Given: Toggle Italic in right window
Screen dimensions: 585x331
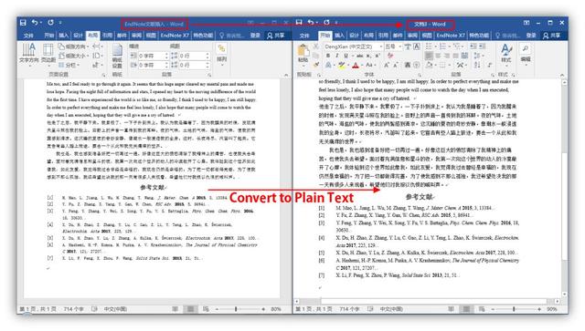Looking at the screenshot, I should pos(337,56).
